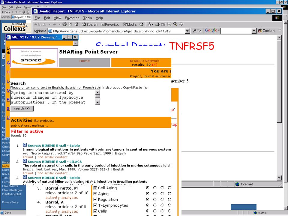Open the Back history dropdown arrow in Symbol Report
The width and height of the screenshot is (288, 216).
click(x=49, y=24)
